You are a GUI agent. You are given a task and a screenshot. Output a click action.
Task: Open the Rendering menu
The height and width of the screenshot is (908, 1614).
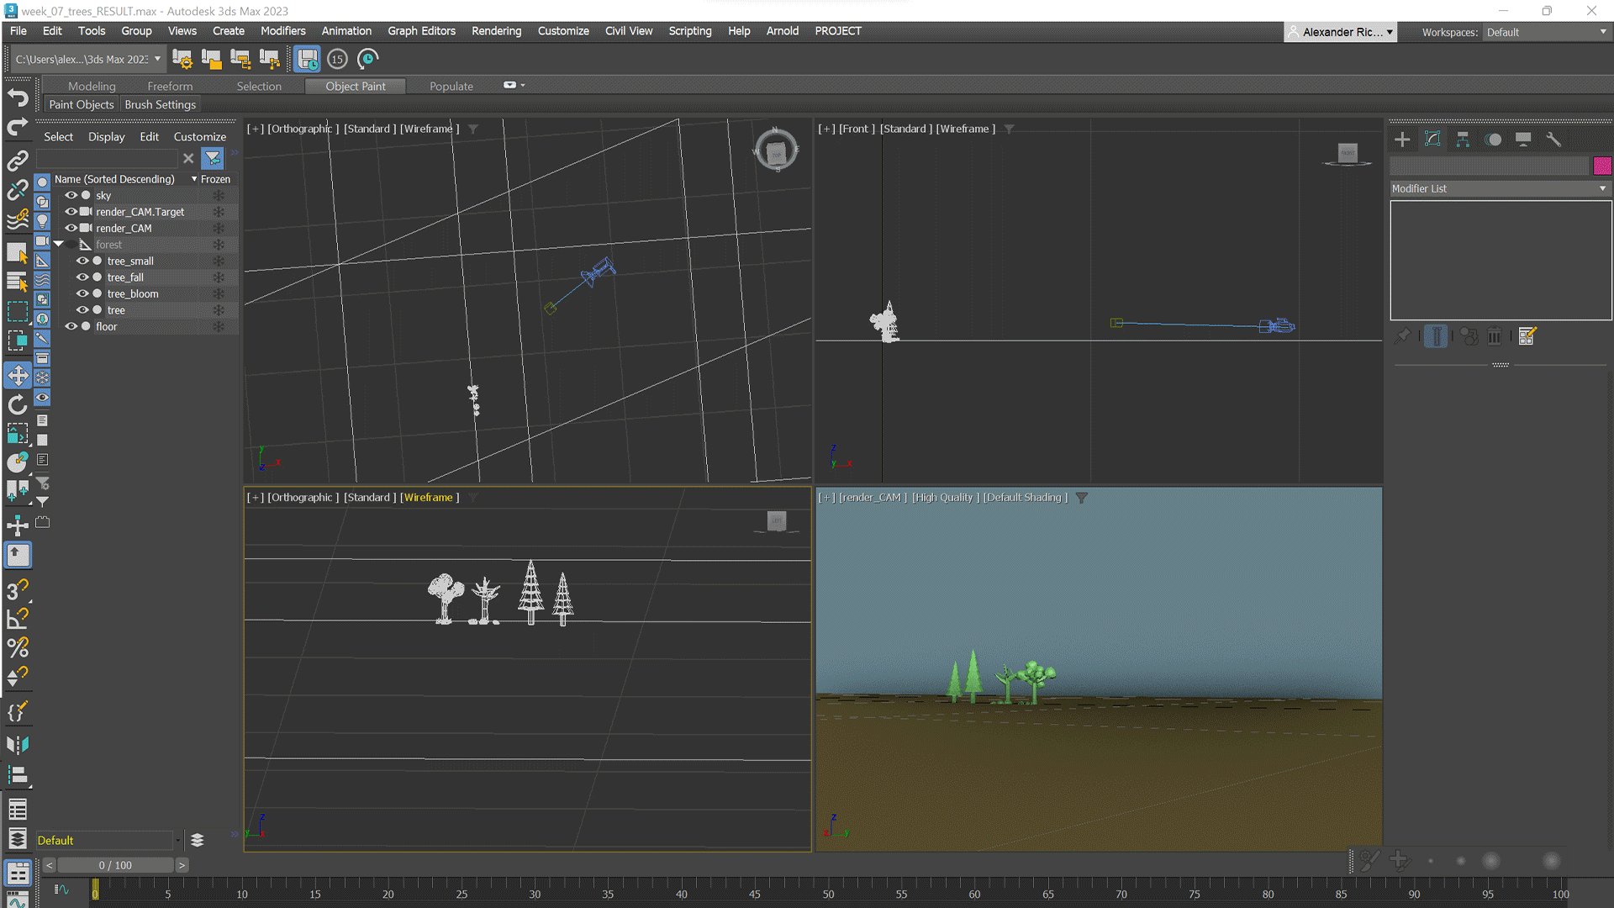pyautogui.click(x=496, y=31)
